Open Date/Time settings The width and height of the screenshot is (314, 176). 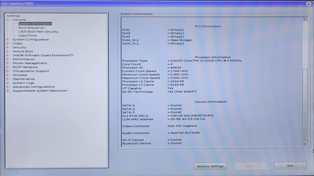pos(27,35)
